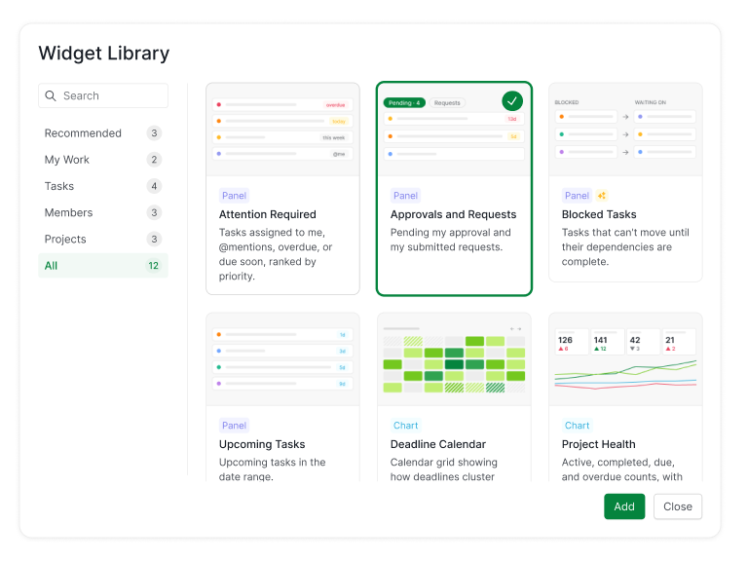Select the My Work category

click(x=103, y=160)
